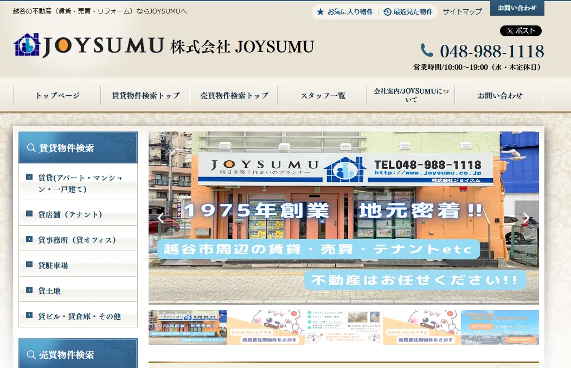Image resolution: width=571 pixels, height=368 pixels.
Task: Open スタッフ一覧 menu item
Action: coord(323,96)
